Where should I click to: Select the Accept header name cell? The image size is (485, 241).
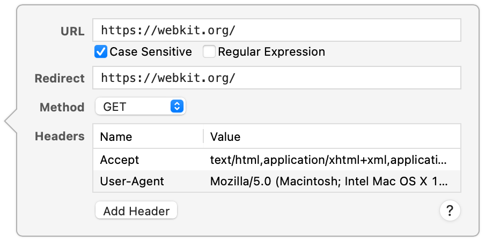(x=120, y=160)
